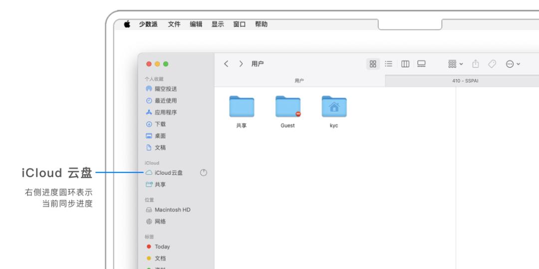Open the 显示 menu
The height and width of the screenshot is (269, 539).
(x=218, y=24)
